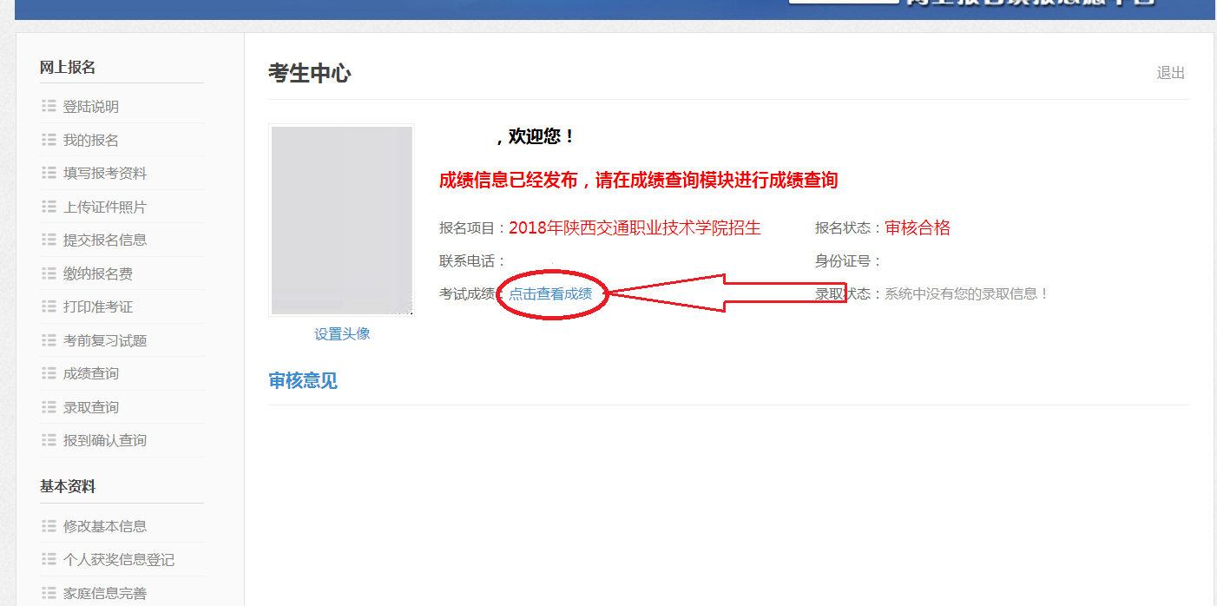The width and height of the screenshot is (1217, 606).
Task: Open 上传证件照片 in the sidebar
Action: [x=105, y=207]
